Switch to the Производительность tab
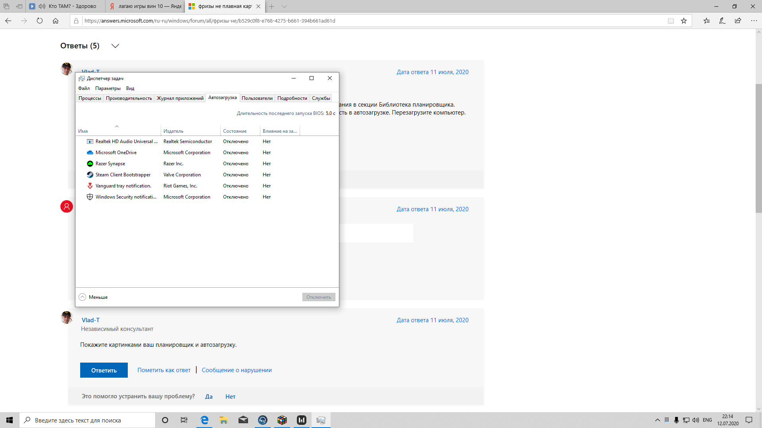 (129, 98)
